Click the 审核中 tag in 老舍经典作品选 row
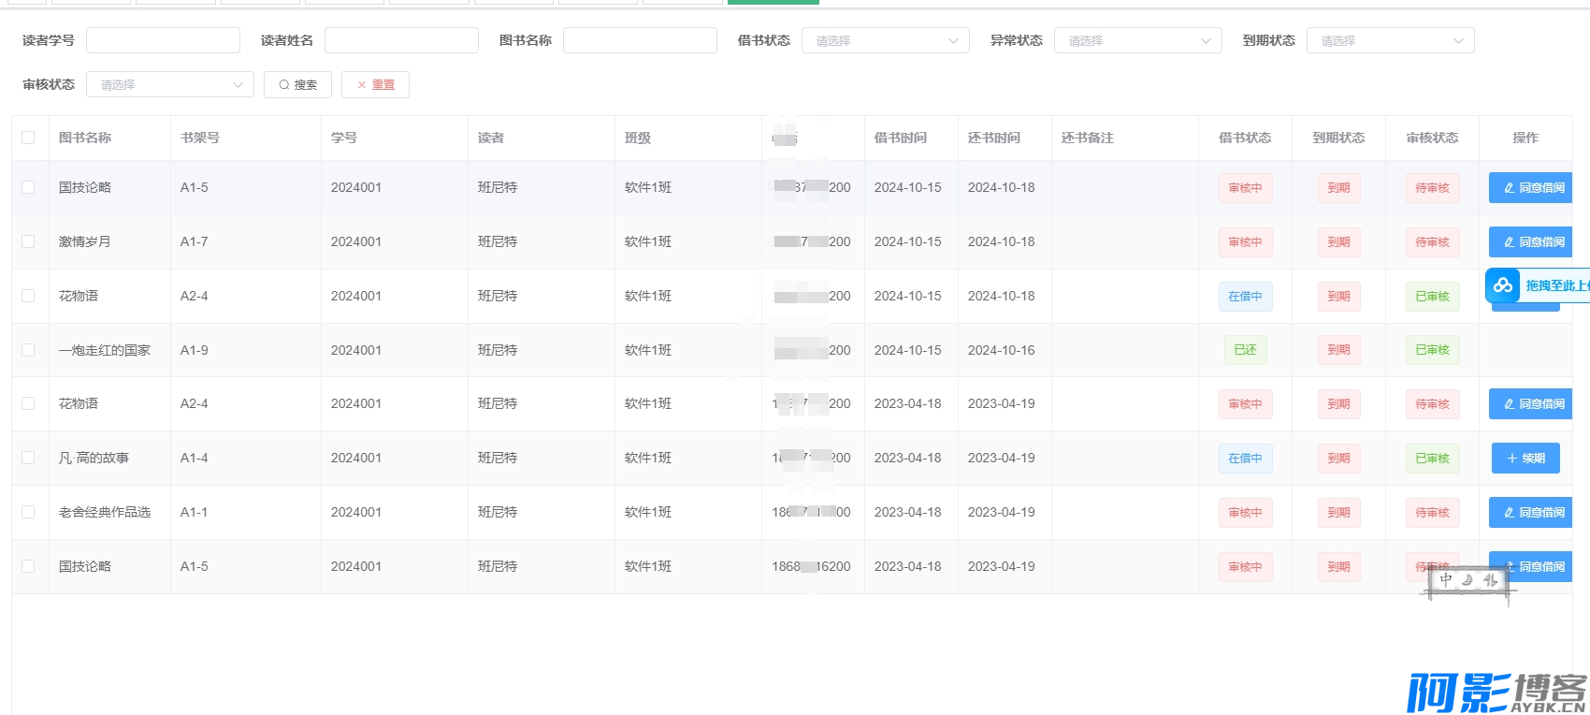 1245,513
